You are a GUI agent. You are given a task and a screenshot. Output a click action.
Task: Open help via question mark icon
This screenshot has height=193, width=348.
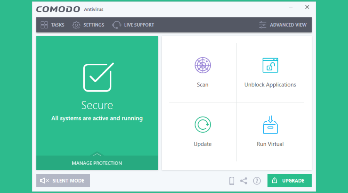pos(257,181)
